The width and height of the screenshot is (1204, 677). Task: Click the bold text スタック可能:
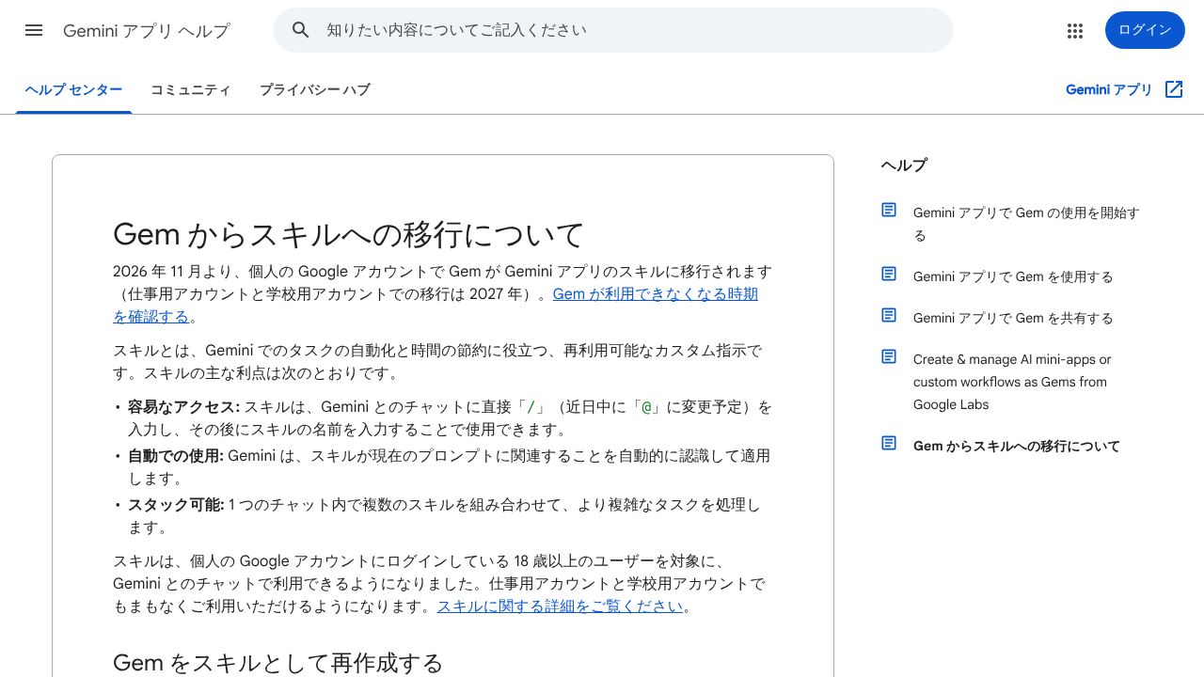176,505
